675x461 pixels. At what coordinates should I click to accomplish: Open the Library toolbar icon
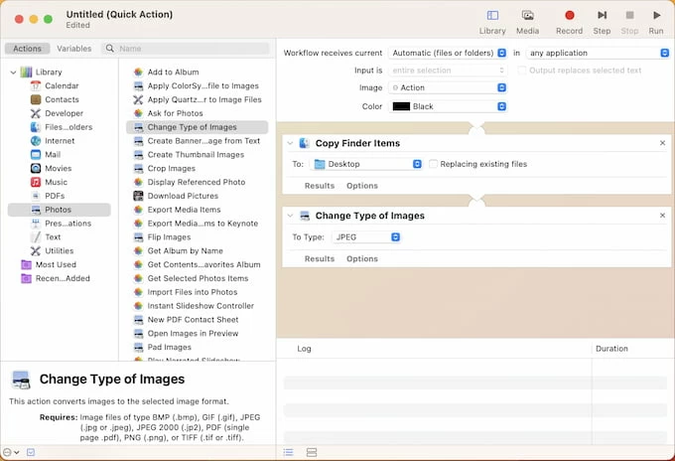click(x=492, y=15)
